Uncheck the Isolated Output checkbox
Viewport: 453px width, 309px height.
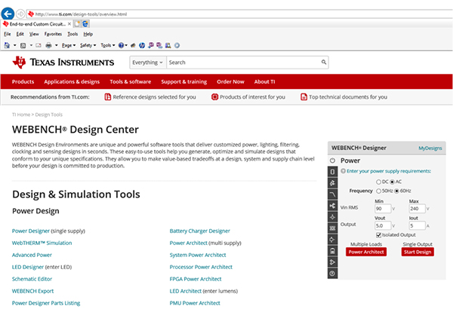pyautogui.click(x=378, y=235)
